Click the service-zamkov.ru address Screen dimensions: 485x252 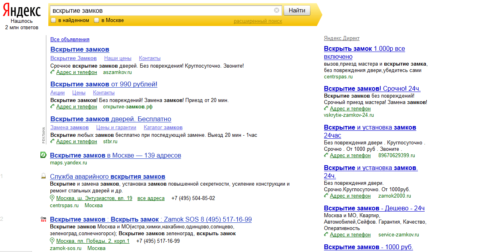tap(400, 235)
